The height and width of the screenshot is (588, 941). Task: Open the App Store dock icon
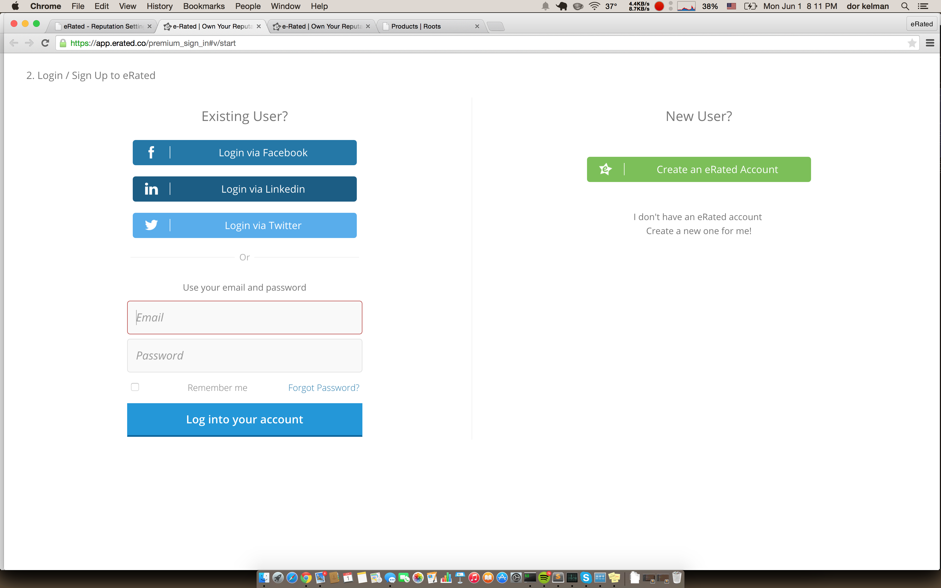[502, 578]
